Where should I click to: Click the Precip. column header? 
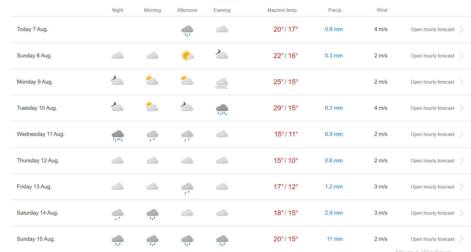point(335,10)
